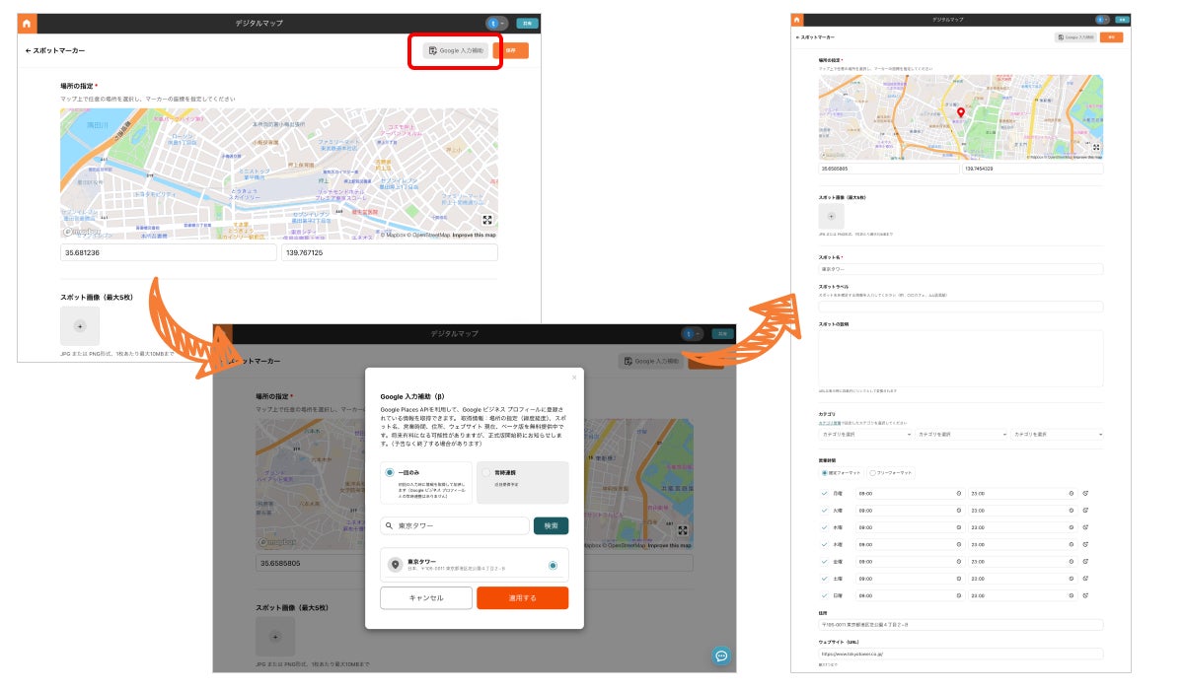Image resolution: width=1184 pixels, height=690 pixels.
Task: Click the キャンセル button in the dialog
Action: click(426, 597)
